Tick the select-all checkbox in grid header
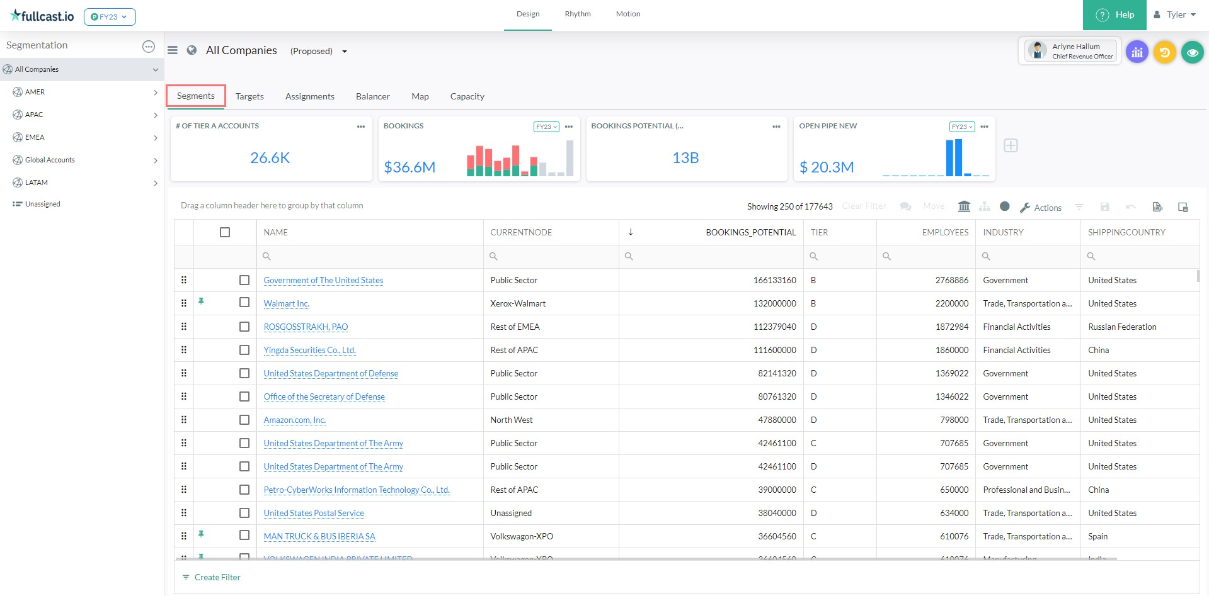Screen dimensions: 1209x596 [x=225, y=232]
